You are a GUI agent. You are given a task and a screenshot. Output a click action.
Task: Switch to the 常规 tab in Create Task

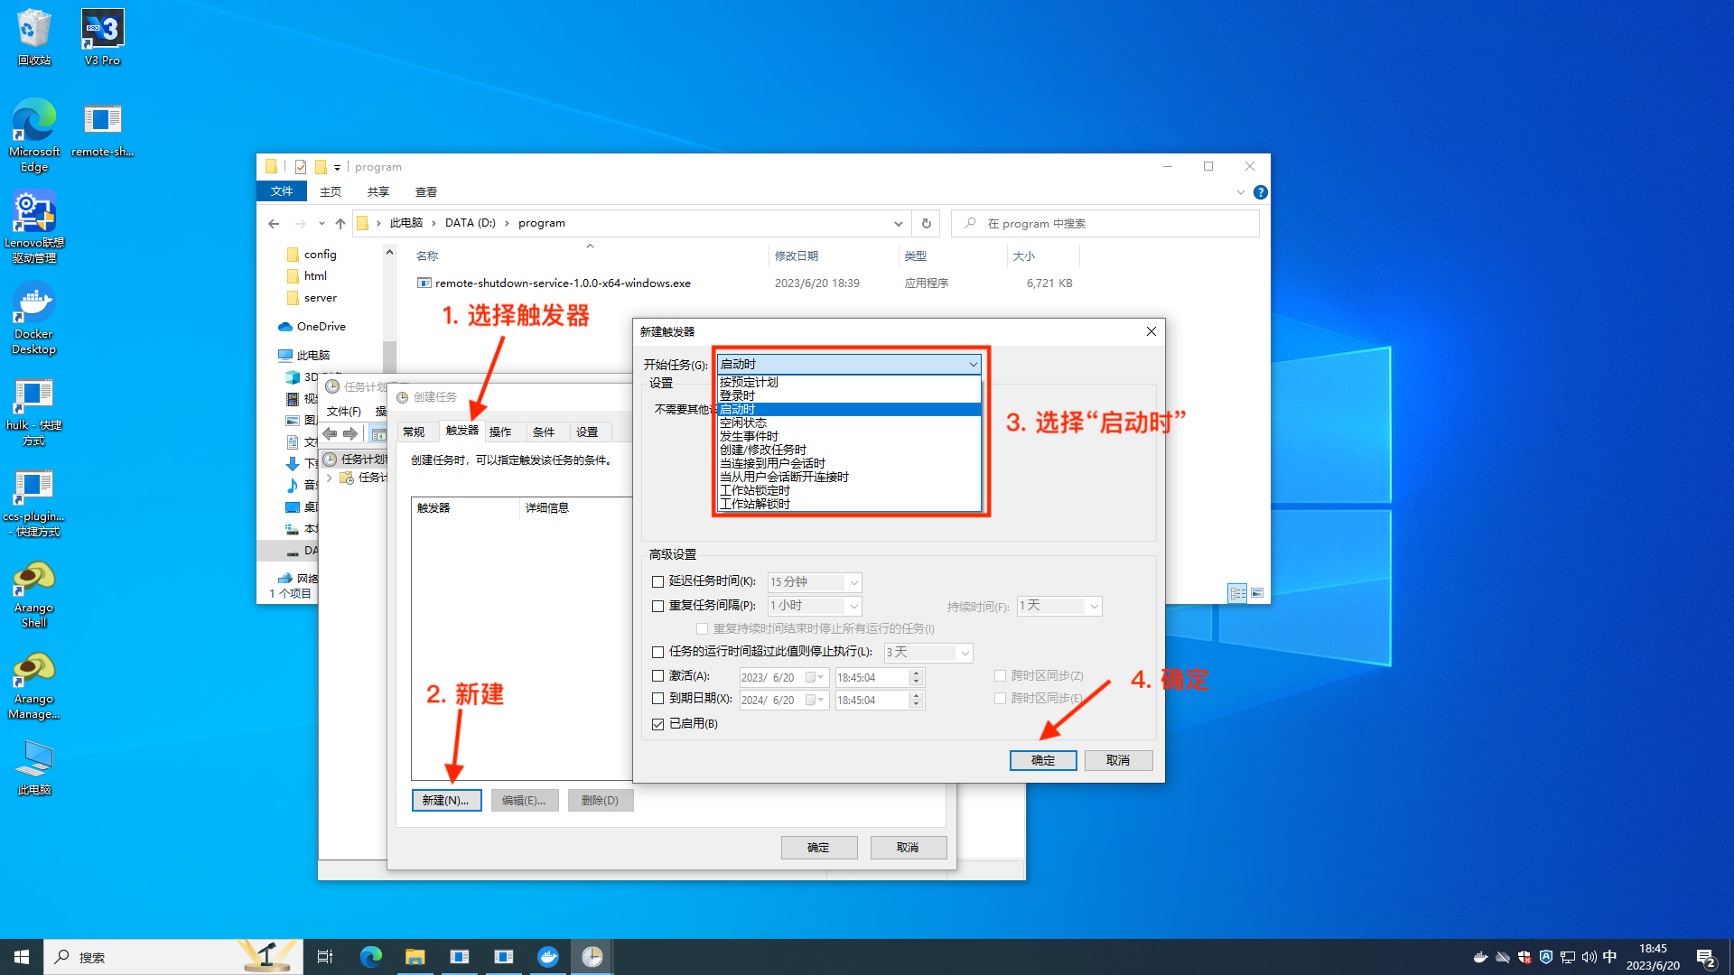(x=415, y=432)
